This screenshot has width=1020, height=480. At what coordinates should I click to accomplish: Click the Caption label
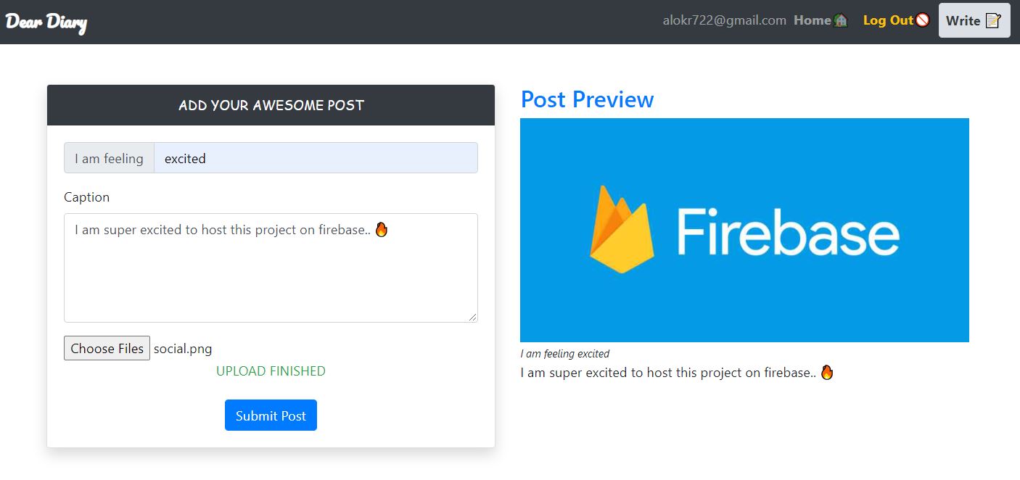pyautogui.click(x=86, y=197)
